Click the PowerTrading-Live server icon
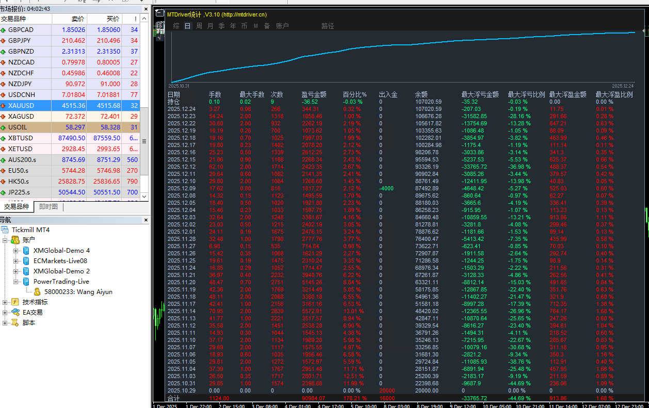Image resolution: width=649 pixels, height=408 pixels. 26,281
